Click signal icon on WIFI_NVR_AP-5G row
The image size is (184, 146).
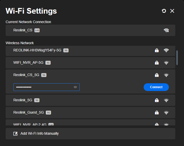pyautogui.click(x=166, y=63)
